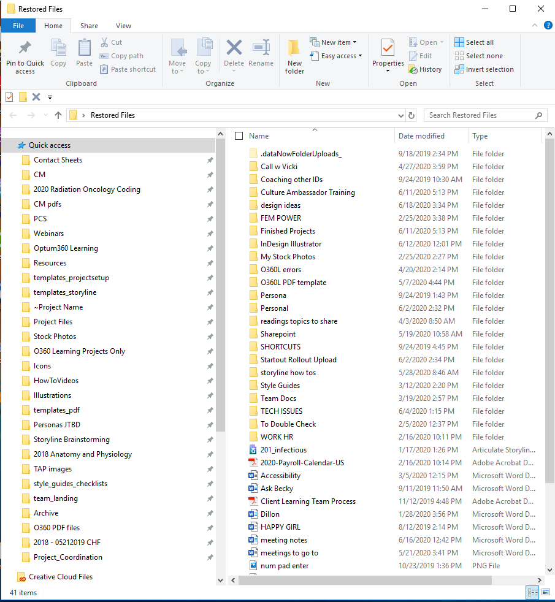Image resolution: width=555 pixels, height=602 pixels.
Task: Create a New folder using the ribbon icon
Action: (x=294, y=55)
